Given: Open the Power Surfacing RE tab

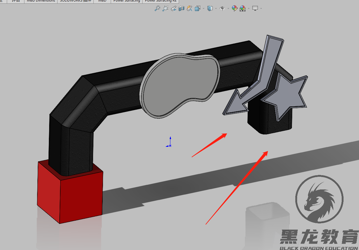Looking at the screenshot, I should point(161,1).
